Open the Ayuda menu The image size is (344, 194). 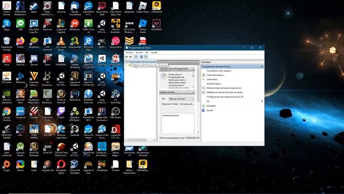click(154, 53)
